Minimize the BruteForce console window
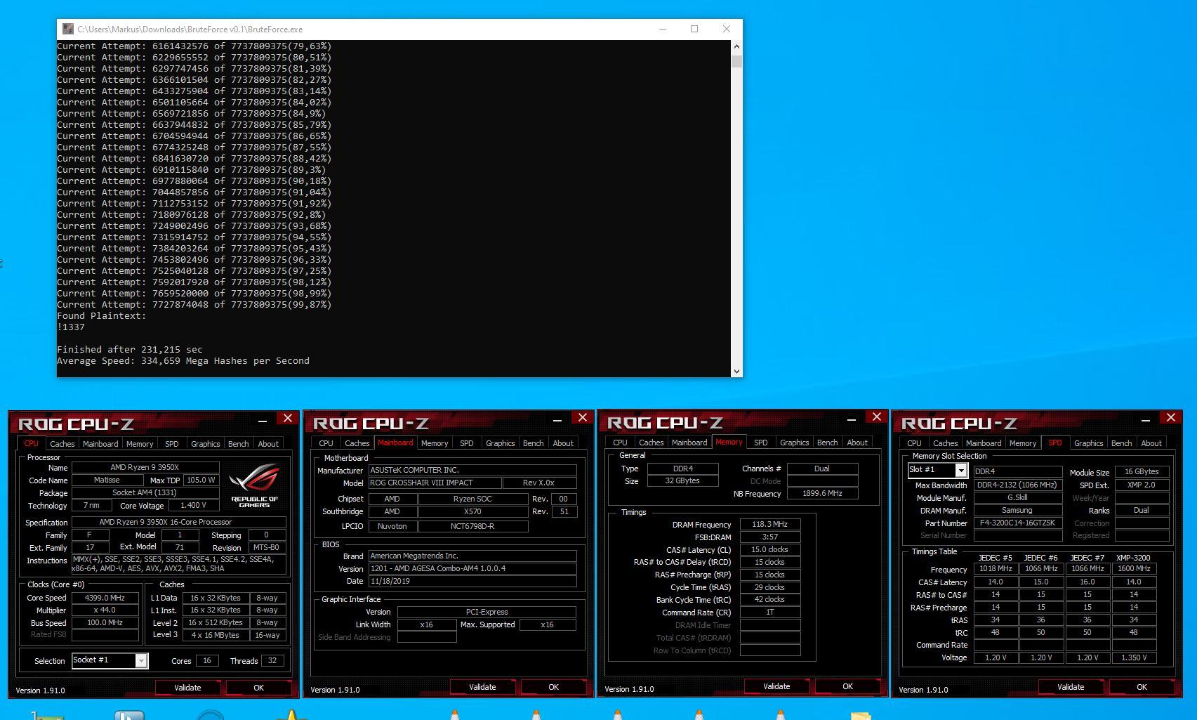Screen dimensions: 1197x720 tap(663, 29)
